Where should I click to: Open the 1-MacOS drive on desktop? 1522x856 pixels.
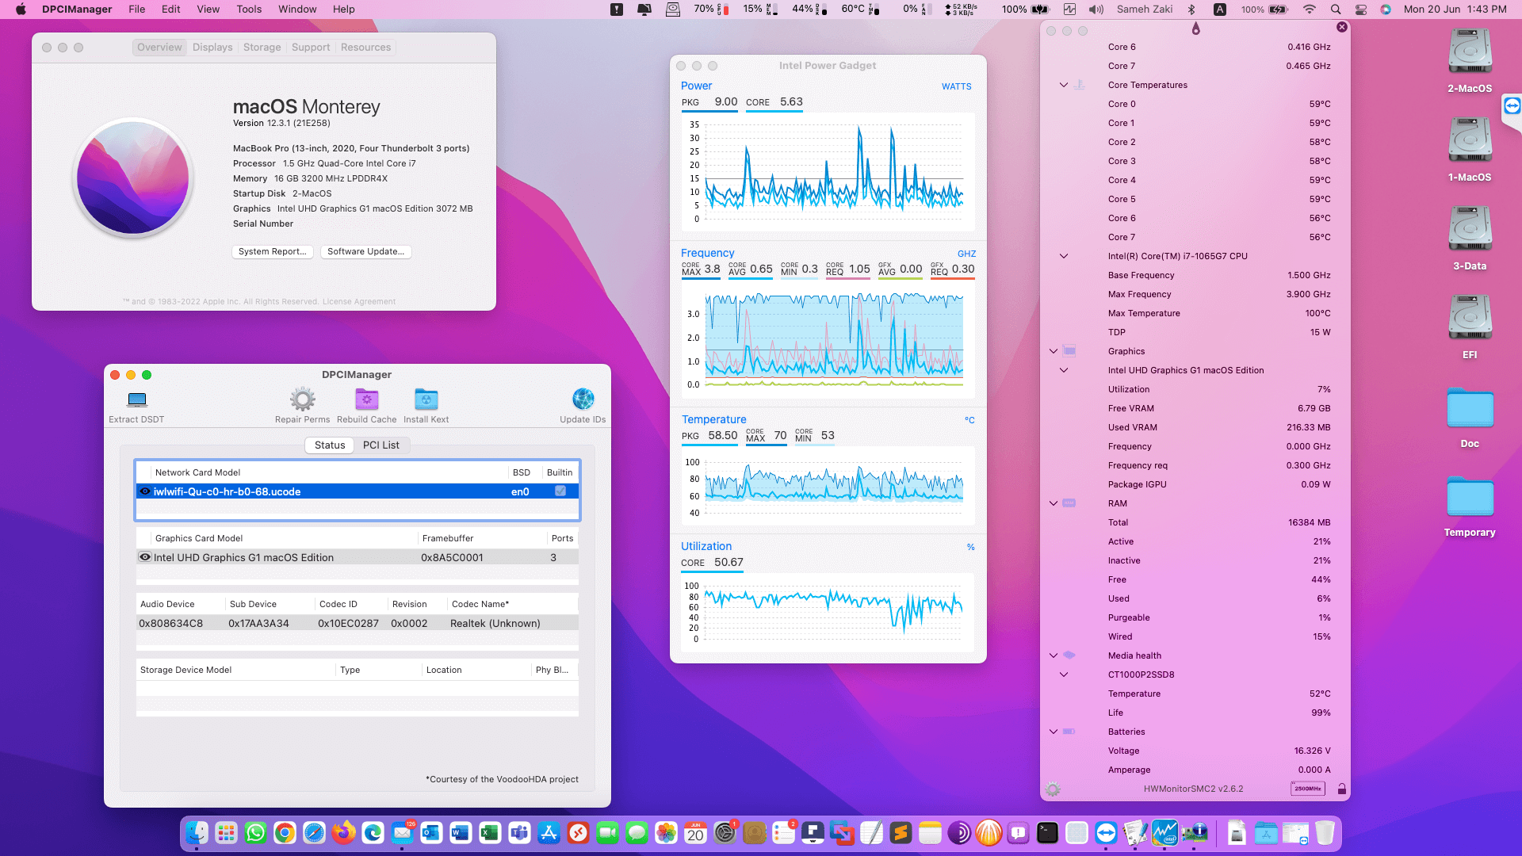pos(1470,141)
